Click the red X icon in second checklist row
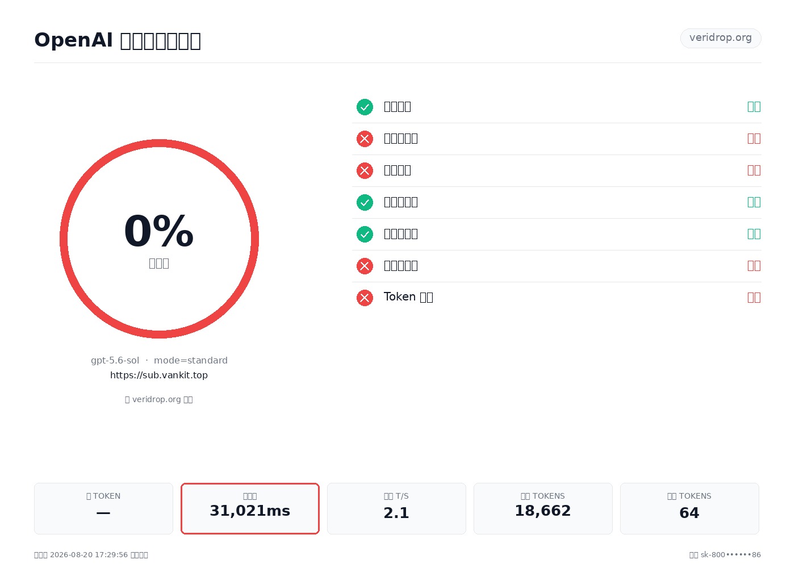795x568 pixels. tap(365, 139)
